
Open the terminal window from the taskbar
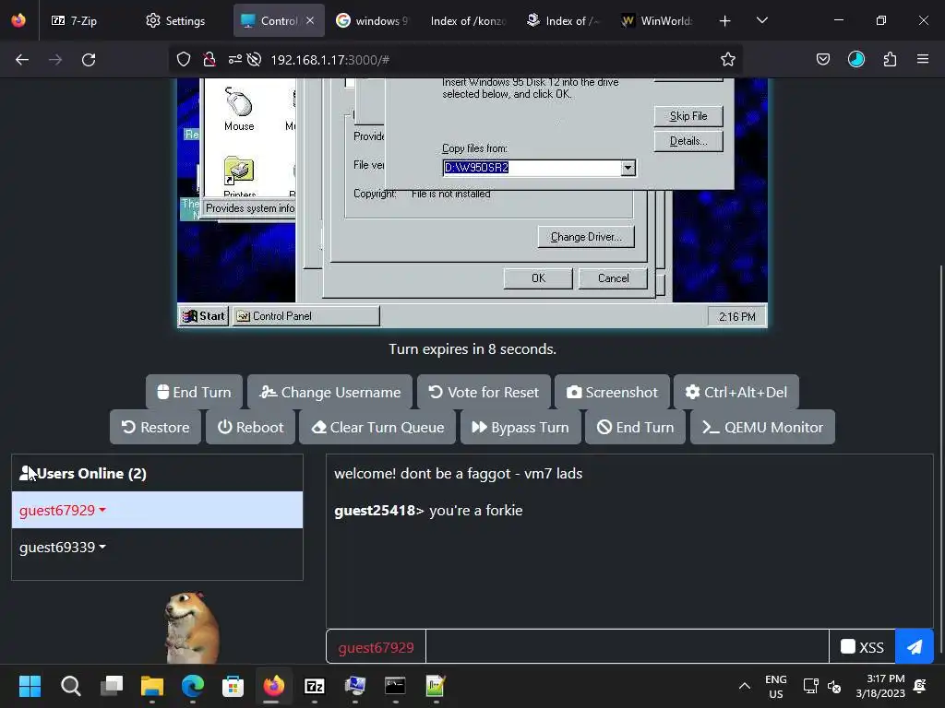coord(395,686)
